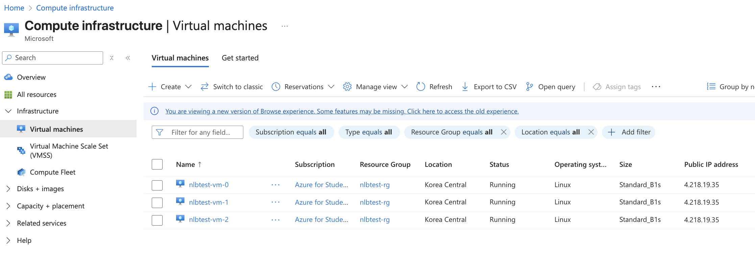
Task: Open row actions ellipsis for nlbtest-vm-0
Action: click(x=275, y=185)
